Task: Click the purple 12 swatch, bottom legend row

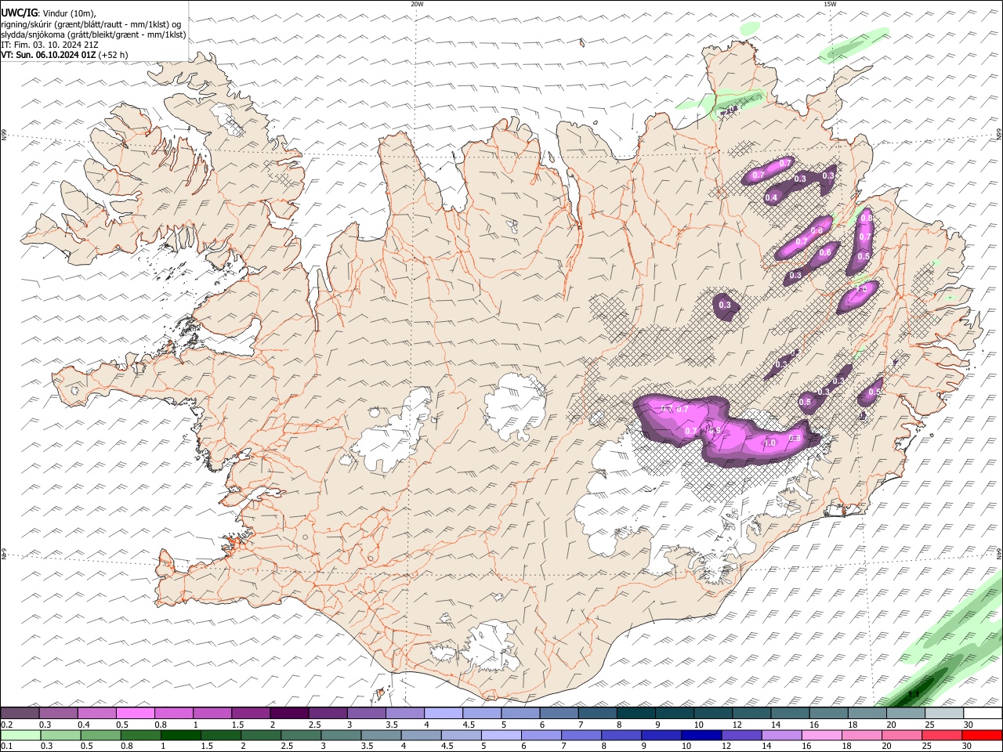Action: pos(741,735)
